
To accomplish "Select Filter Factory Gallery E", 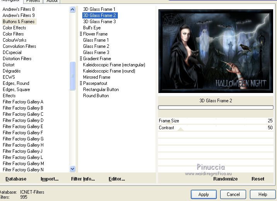I will tap(23, 127).
